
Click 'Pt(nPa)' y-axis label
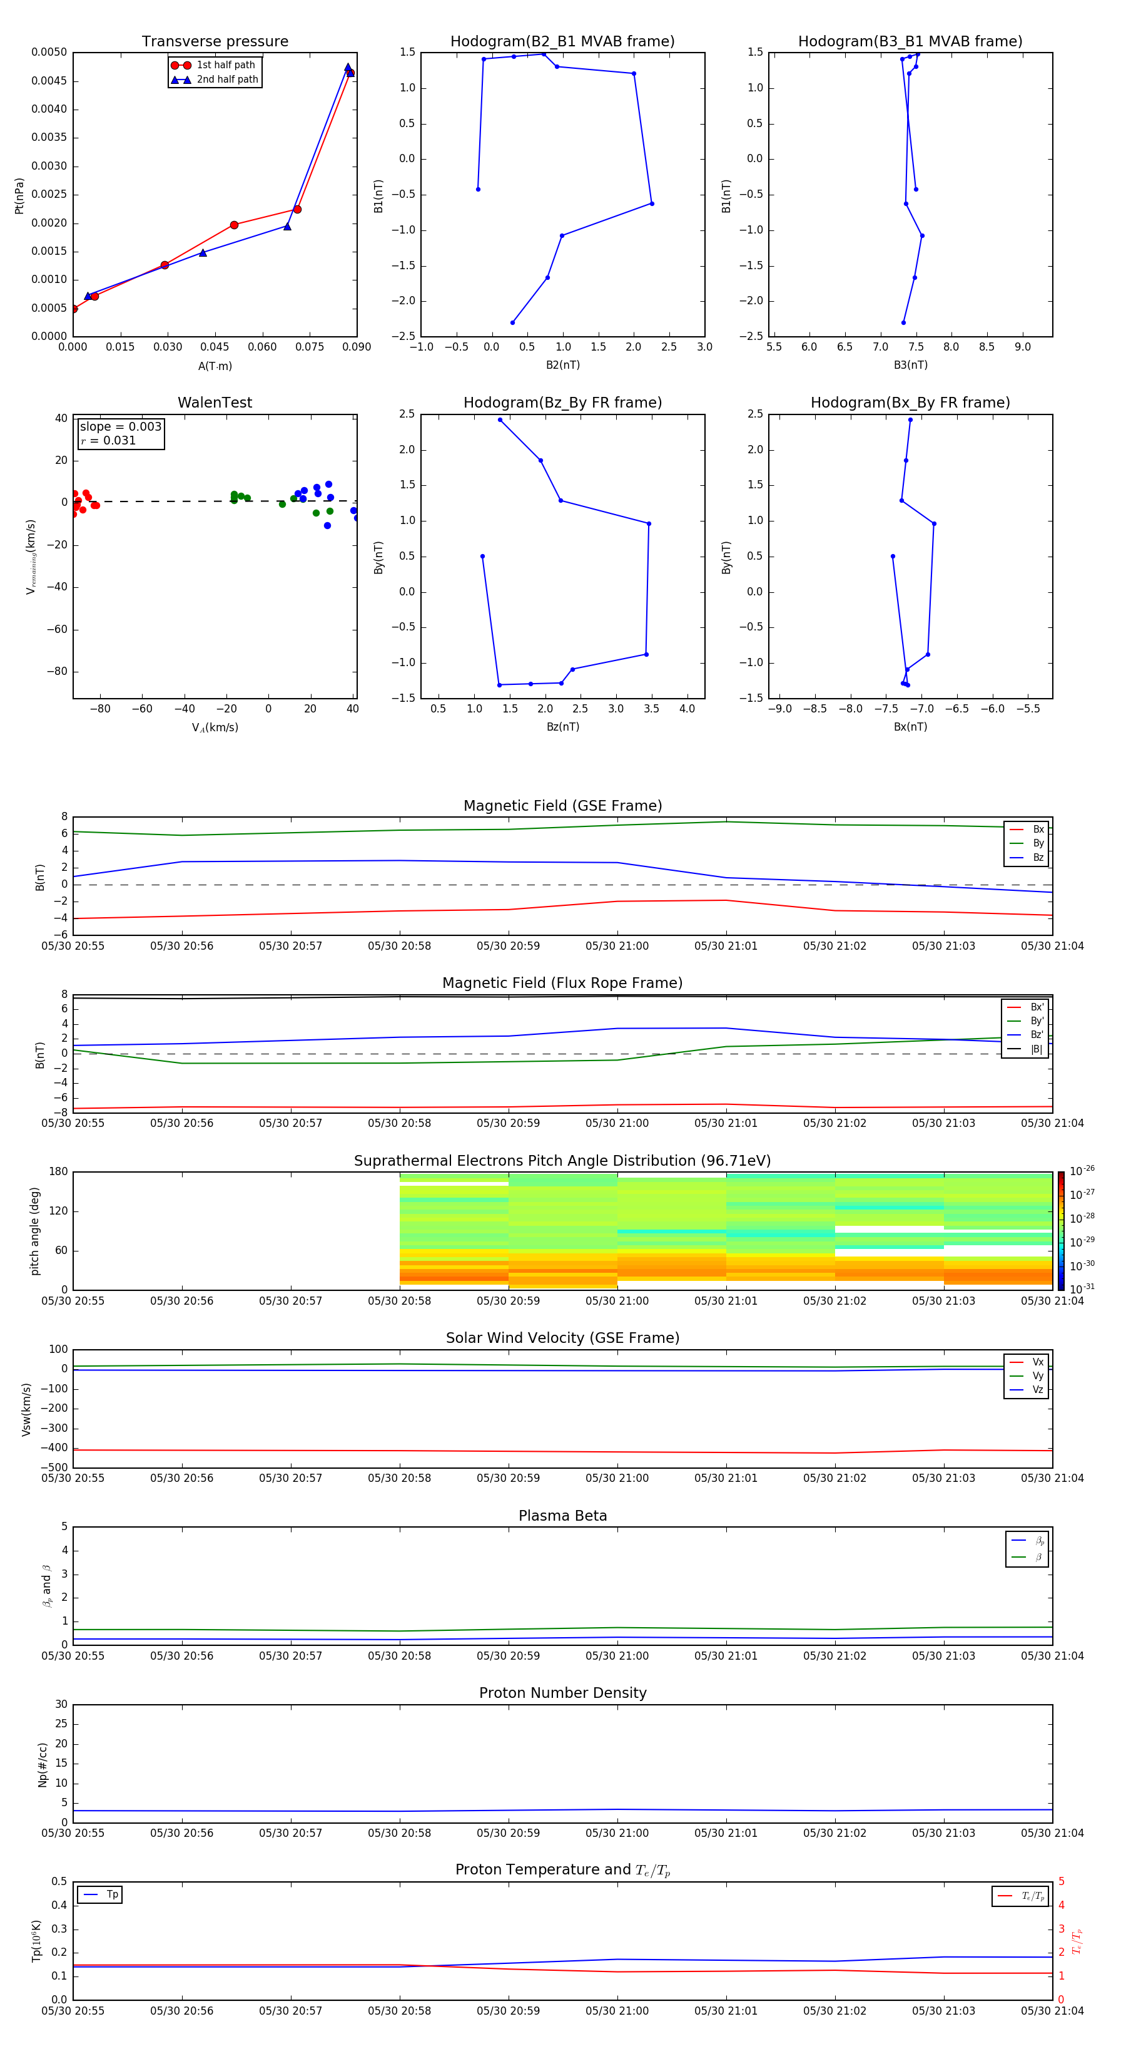click(19, 196)
